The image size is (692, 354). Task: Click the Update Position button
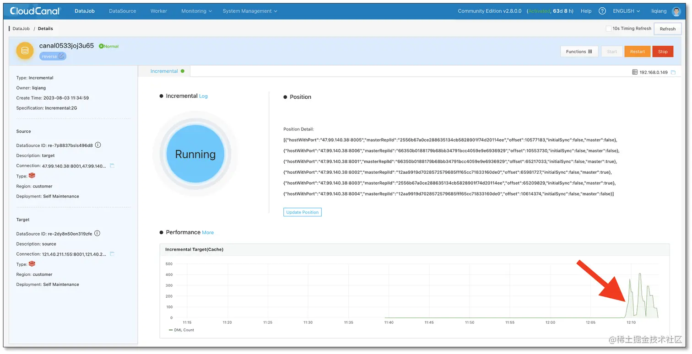pyautogui.click(x=302, y=212)
